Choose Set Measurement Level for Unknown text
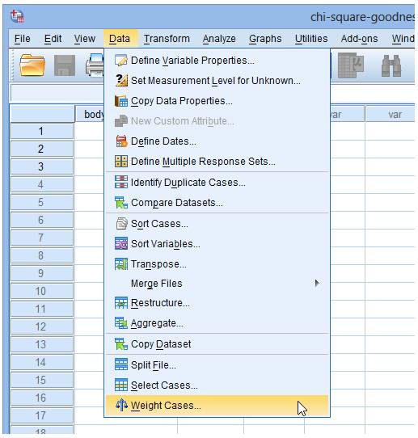418x438 pixels. pyautogui.click(x=216, y=81)
